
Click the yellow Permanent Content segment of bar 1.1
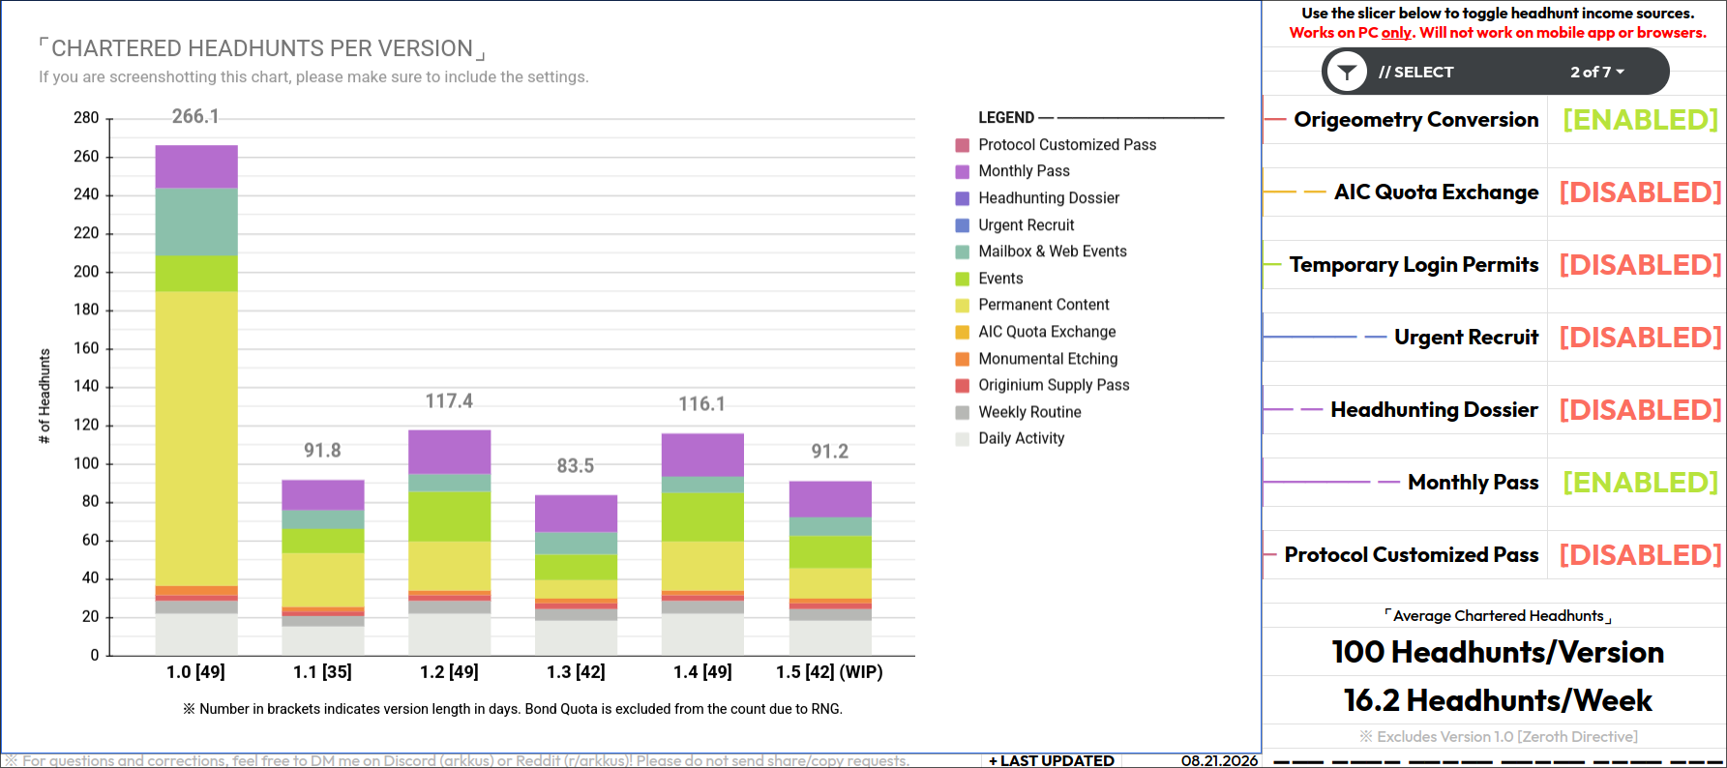pyautogui.click(x=322, y=580)
